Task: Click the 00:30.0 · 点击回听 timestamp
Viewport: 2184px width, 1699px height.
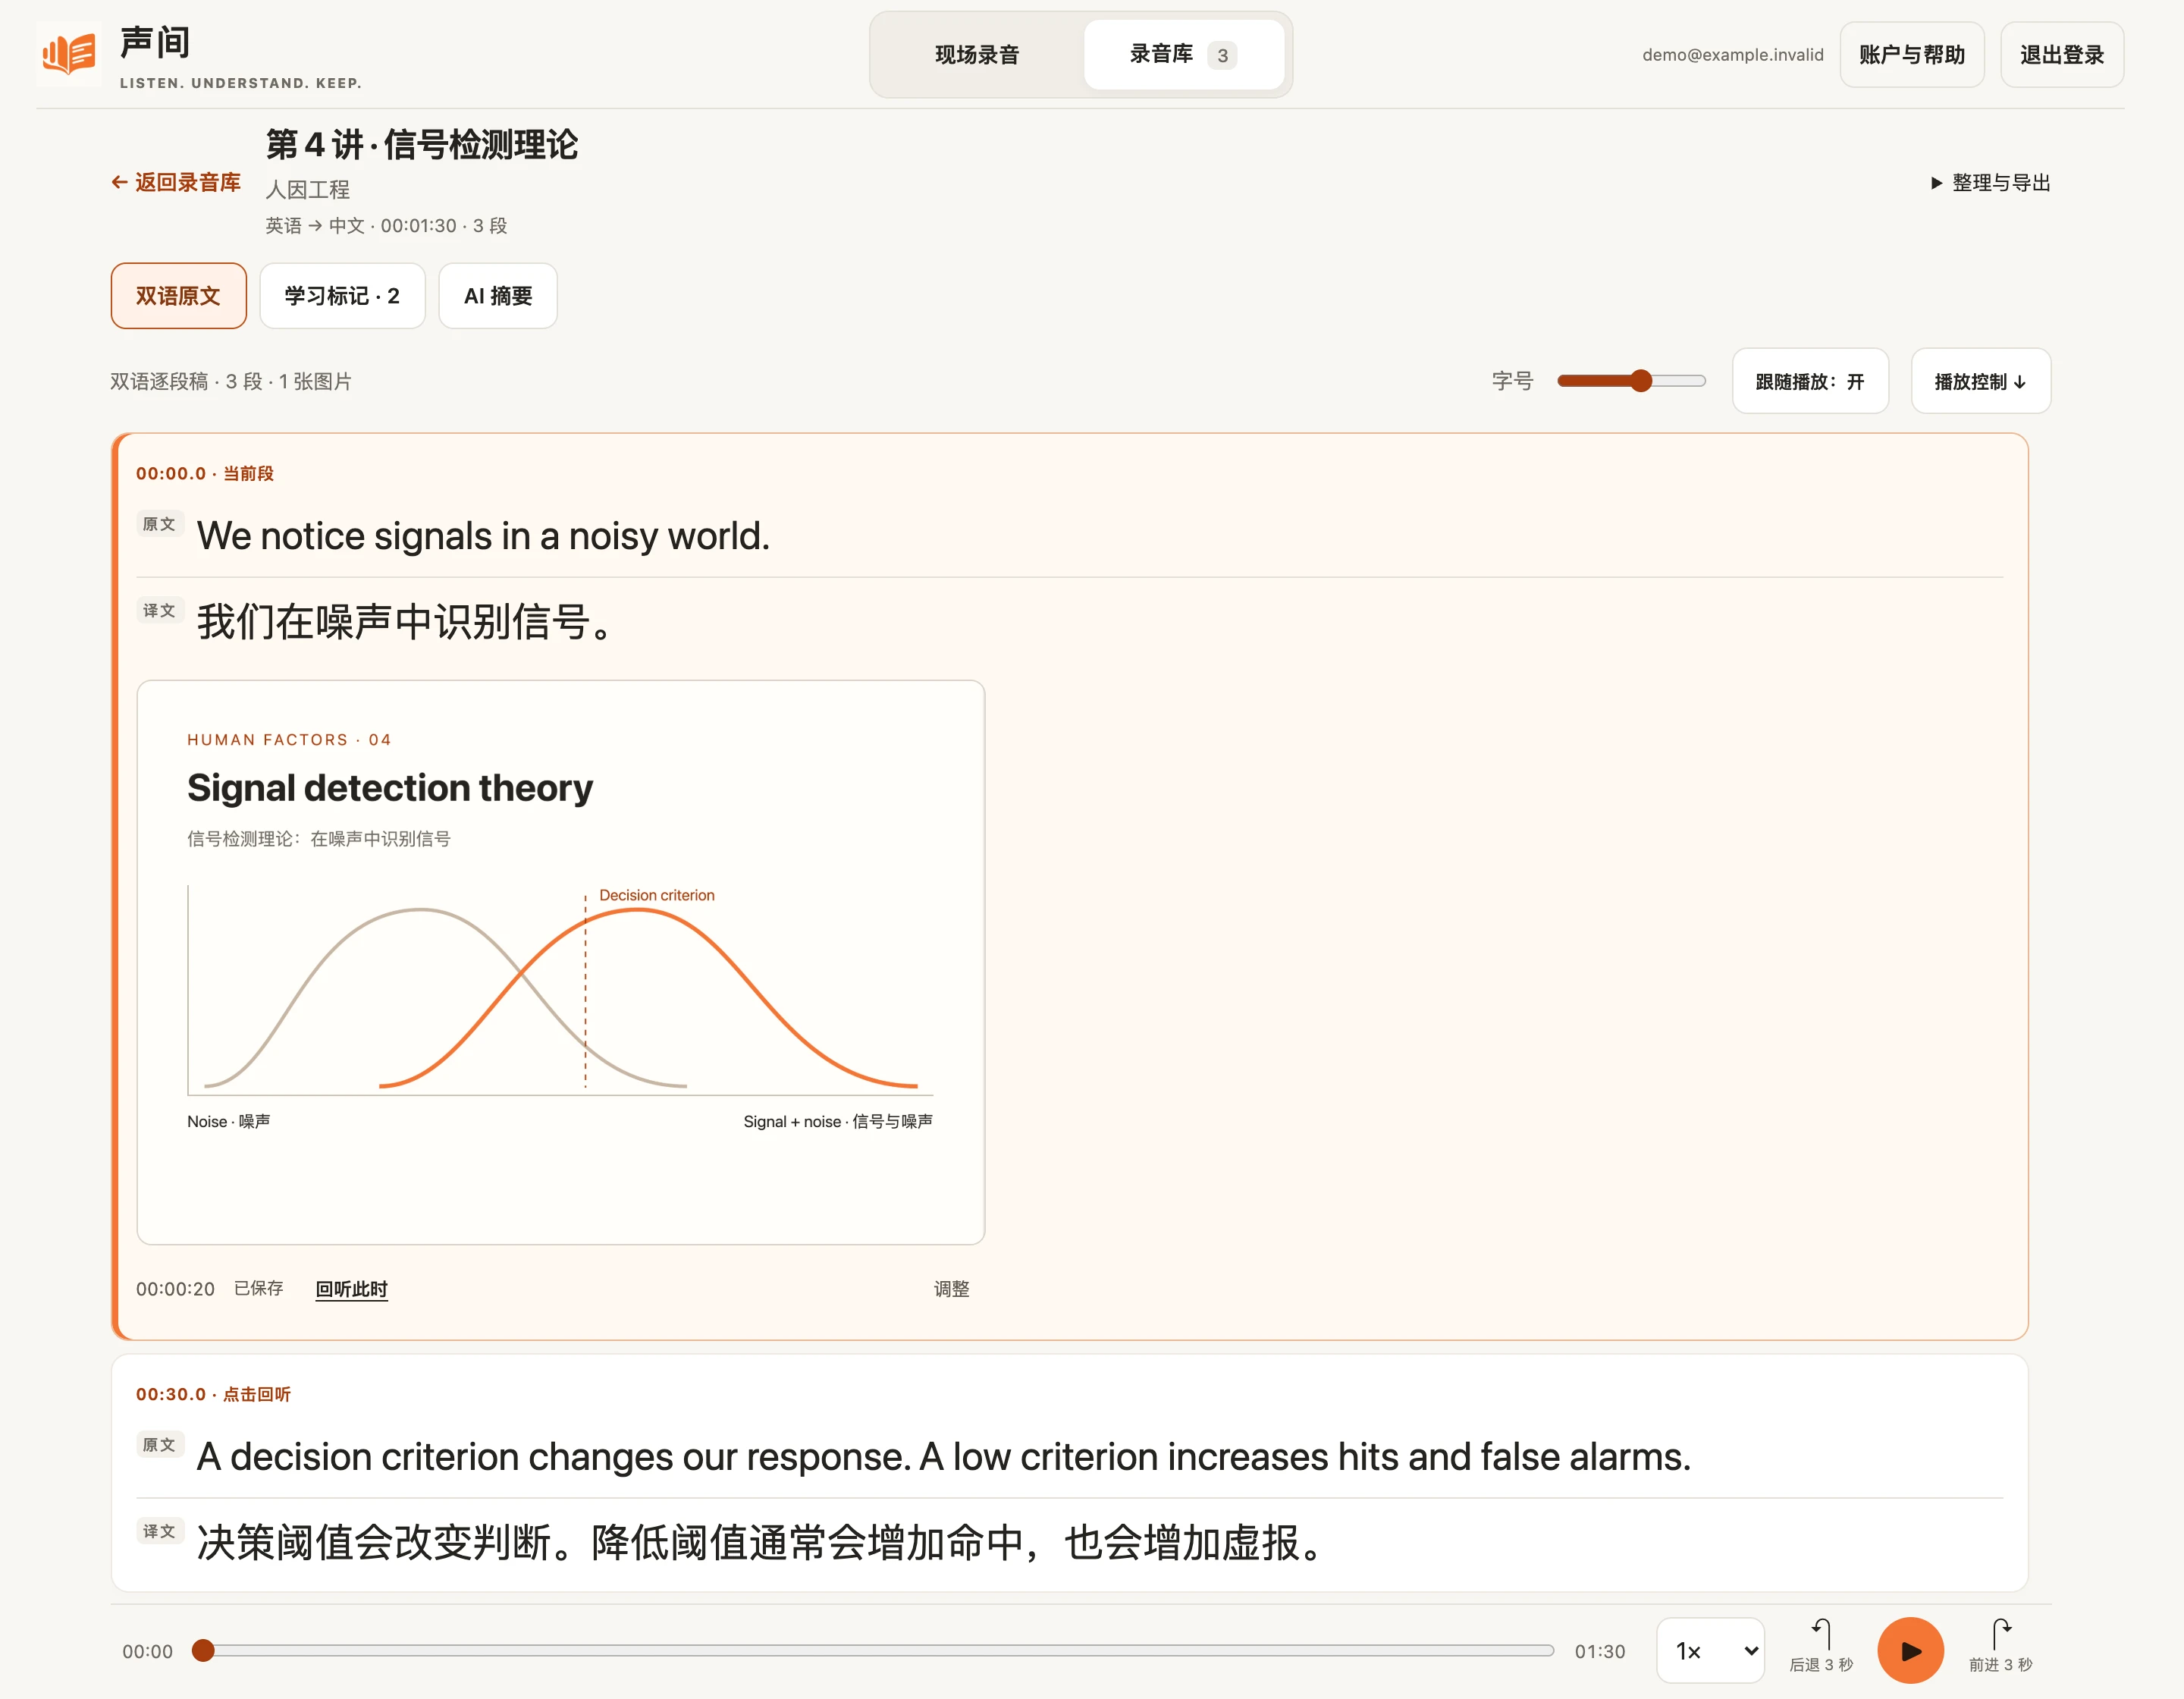Action: pyautogui.click(x=213, y=1394)
